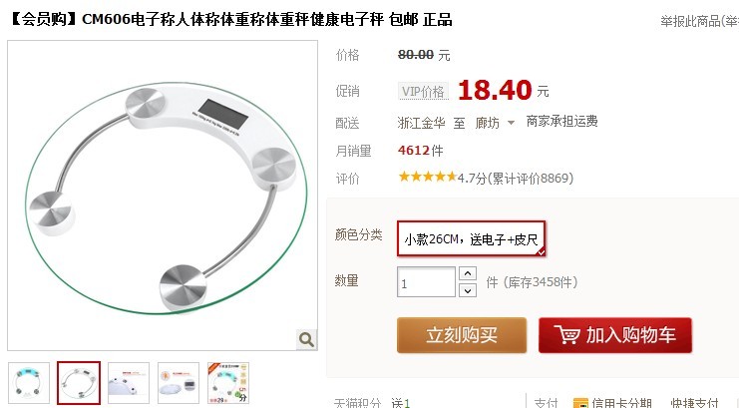This screenshot has height=408, width=739.
Task: Select the 小款26CM，送电子+皮尺 color option
Action: (472, 238)
